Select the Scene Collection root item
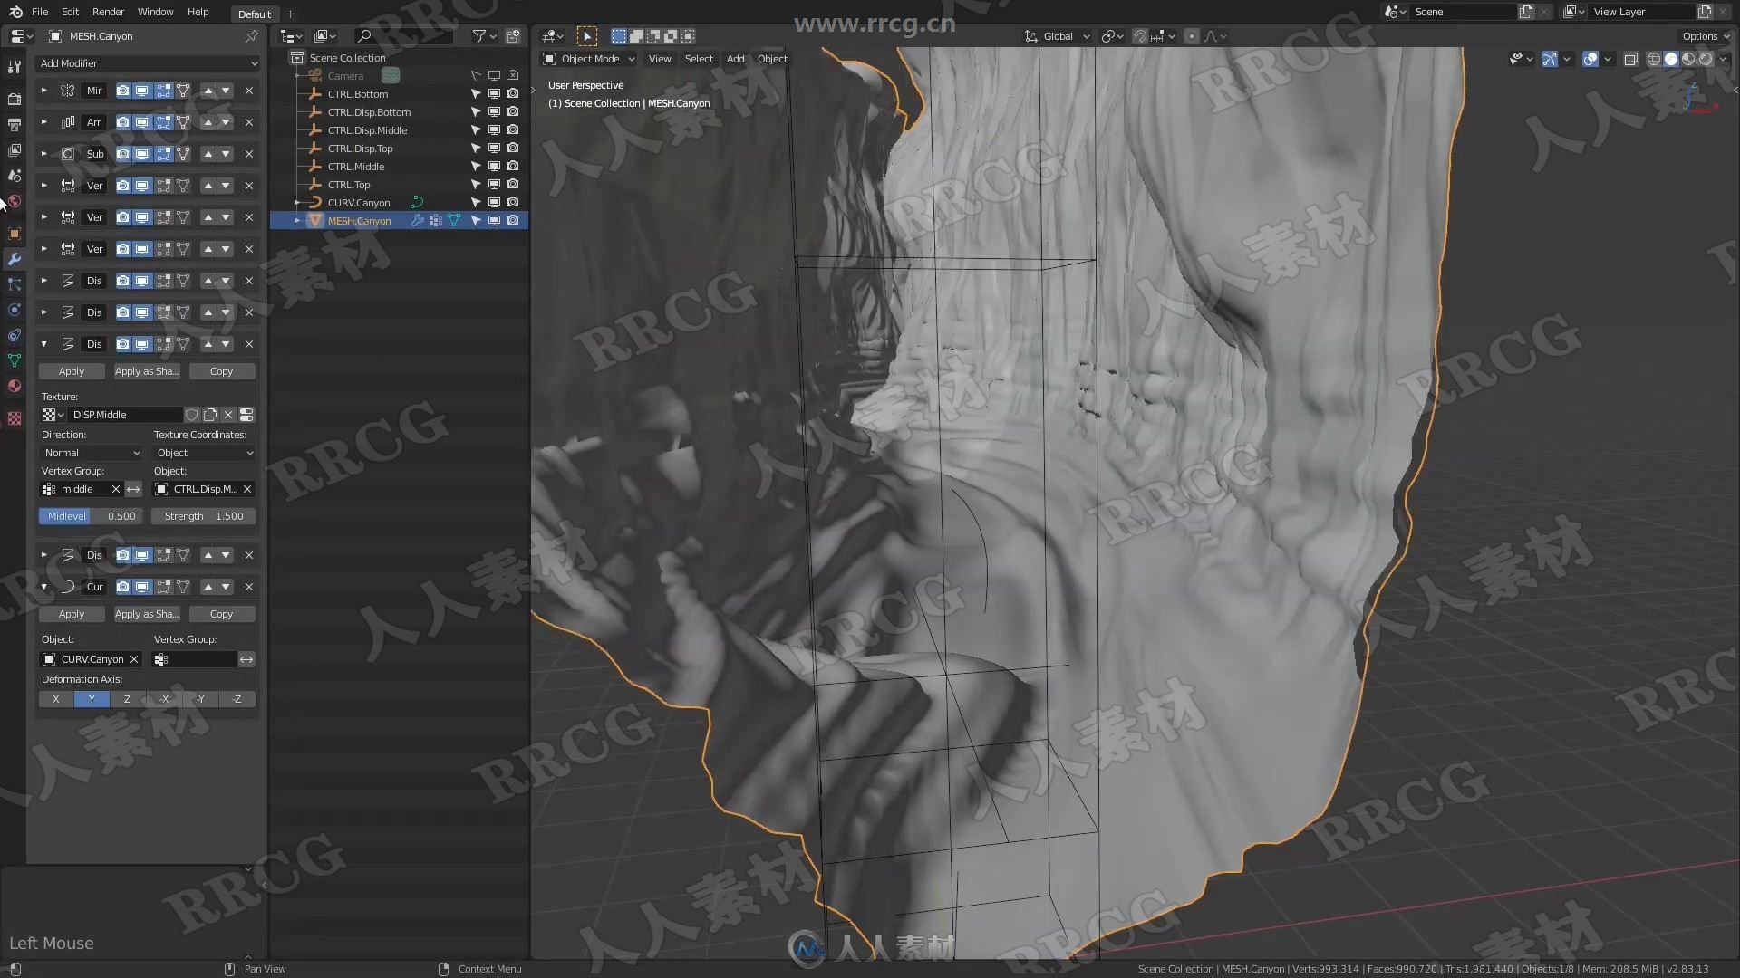The height and width of the screenshot is (978, 1740). (x=348, y=56)
